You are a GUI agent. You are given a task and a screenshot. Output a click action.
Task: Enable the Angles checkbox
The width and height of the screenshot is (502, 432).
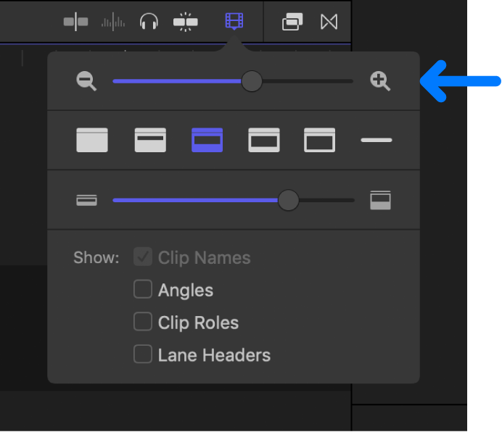point(143,290)
